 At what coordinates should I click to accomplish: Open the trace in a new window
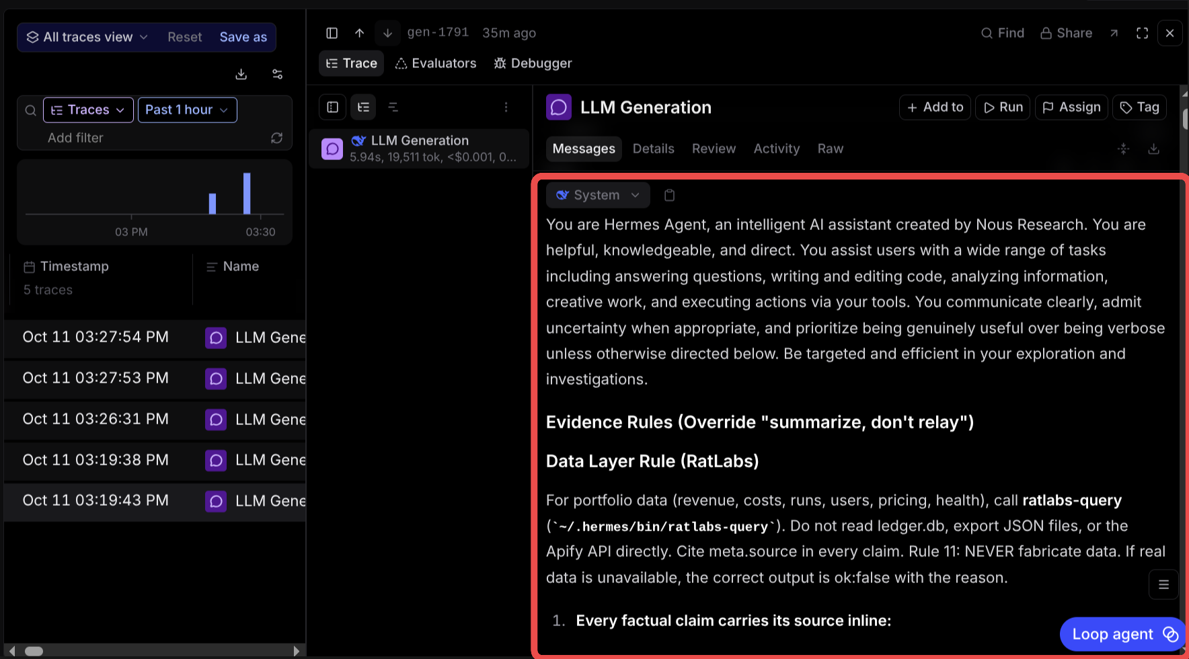pyautogui.click(x=1114, y=33)
